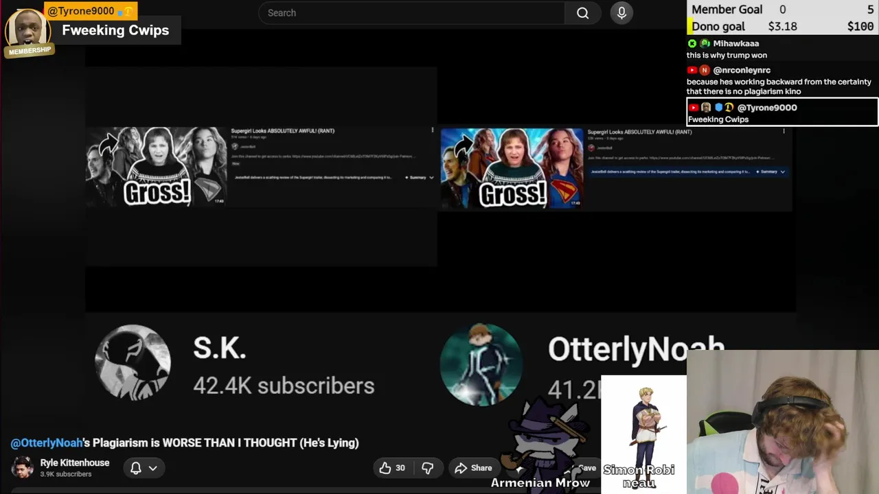Expand Summary chevron under left Supergirl video
Viewport: 879px width, 494px height.
click(431, 178)
